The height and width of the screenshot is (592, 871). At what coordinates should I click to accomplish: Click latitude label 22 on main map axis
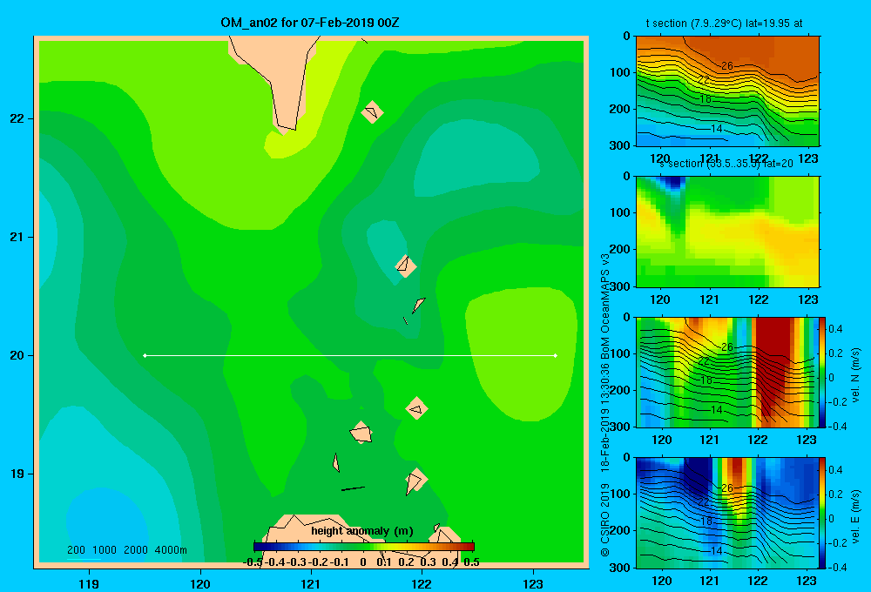click(x=17, y=119)
